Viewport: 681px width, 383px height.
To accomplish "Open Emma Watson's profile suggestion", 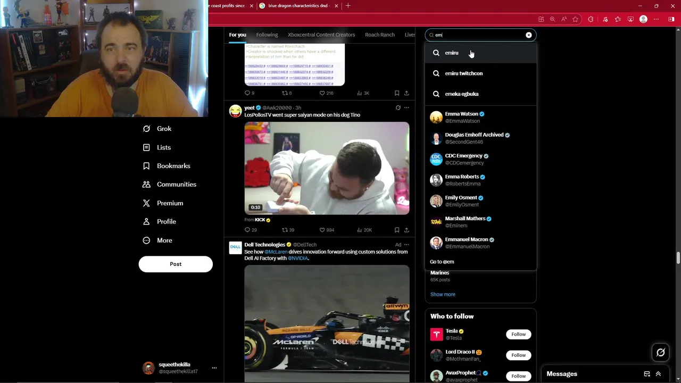I will point(480,117).
